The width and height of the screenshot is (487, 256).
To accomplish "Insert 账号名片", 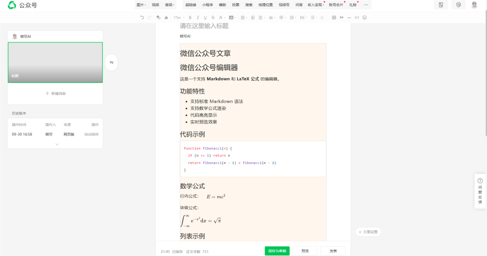I will pyautogui.click(x=336, y=5).
